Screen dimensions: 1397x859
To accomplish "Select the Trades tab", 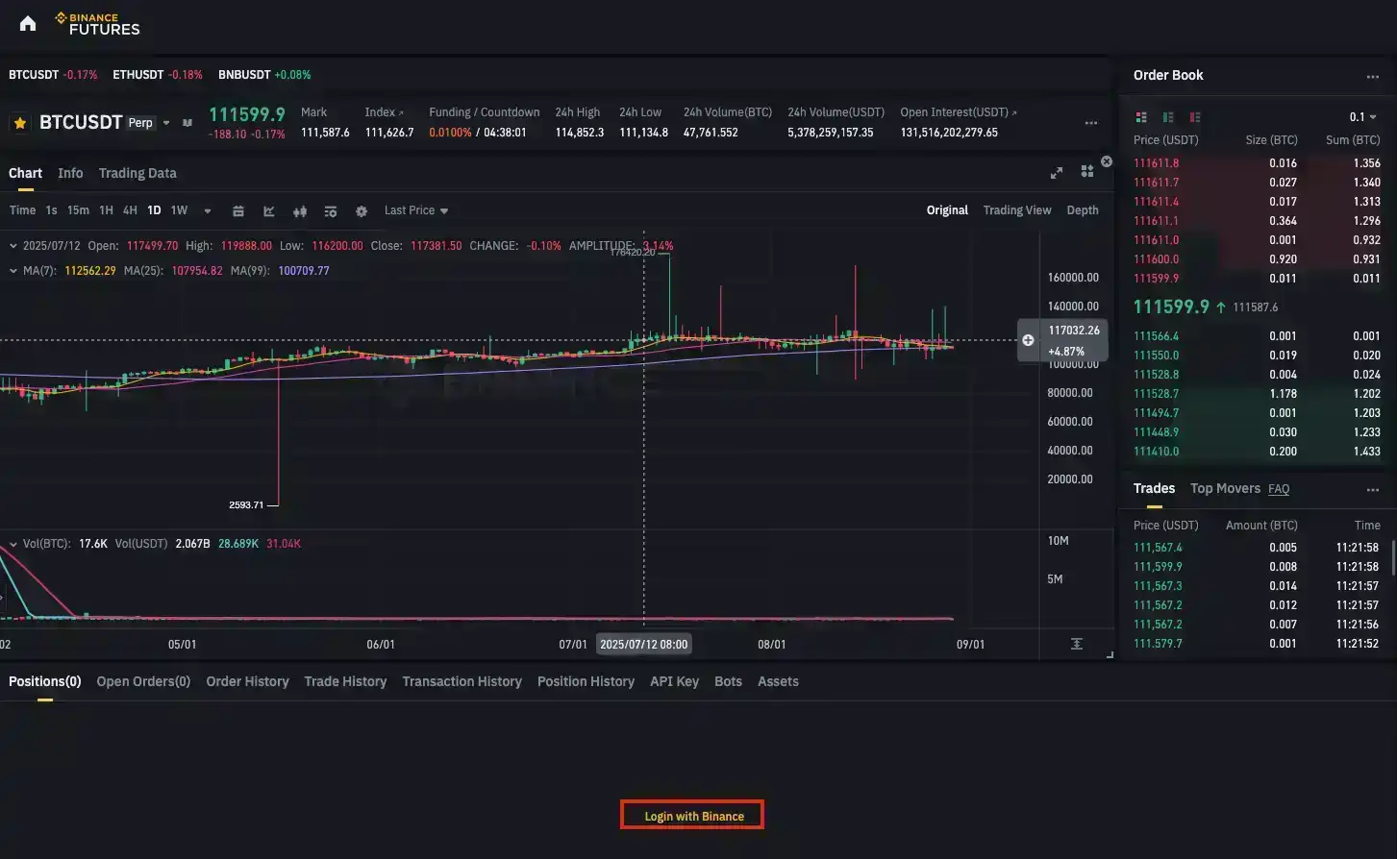I will tap(1154, 488).
